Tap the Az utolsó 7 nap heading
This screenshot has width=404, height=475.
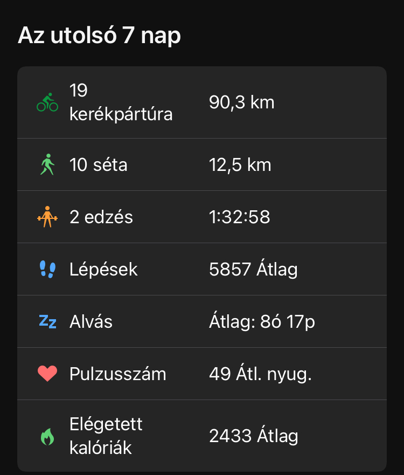point(100,36)
